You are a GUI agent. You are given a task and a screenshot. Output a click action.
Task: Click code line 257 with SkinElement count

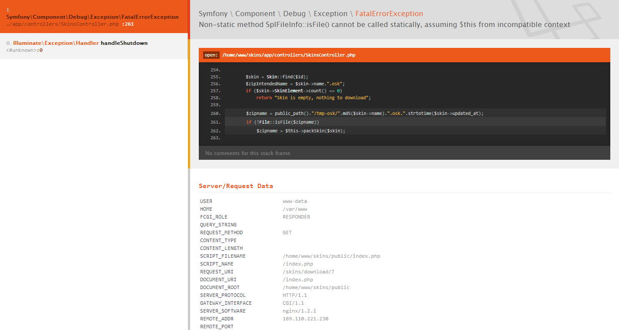coord(294,91)
